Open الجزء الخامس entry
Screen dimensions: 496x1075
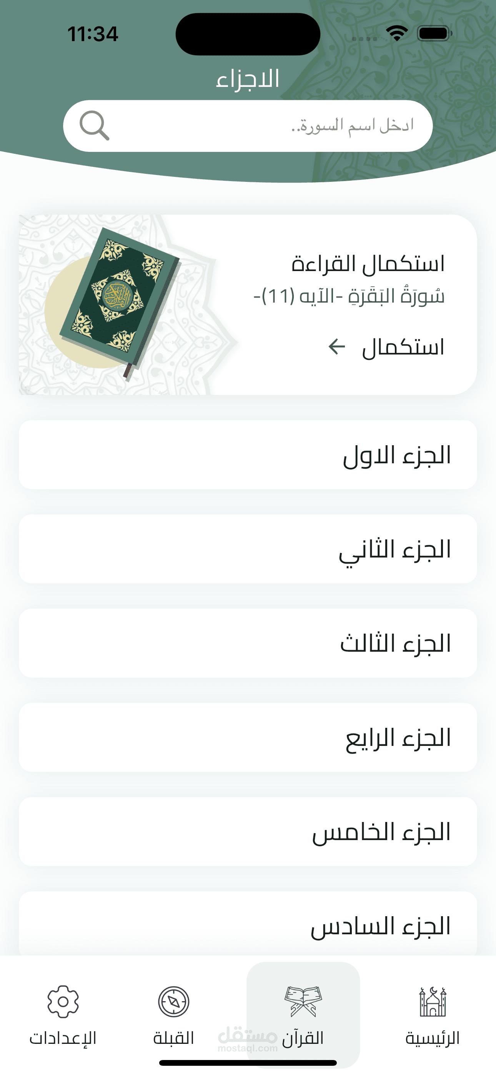[248, 832]
